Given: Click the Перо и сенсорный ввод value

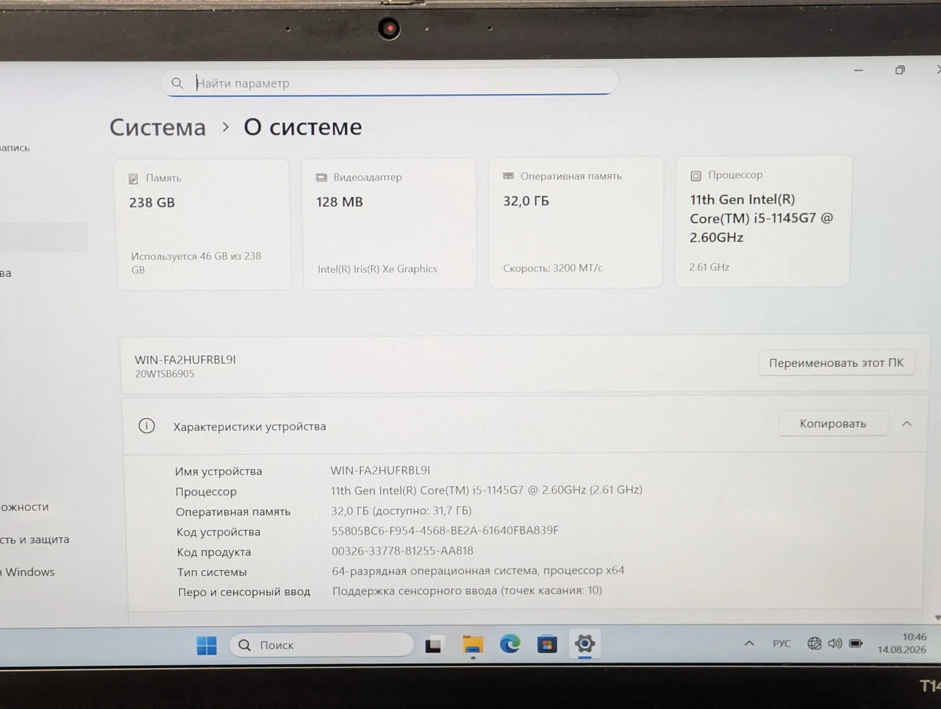Looking at the screenshot, I should coord(467,591).
